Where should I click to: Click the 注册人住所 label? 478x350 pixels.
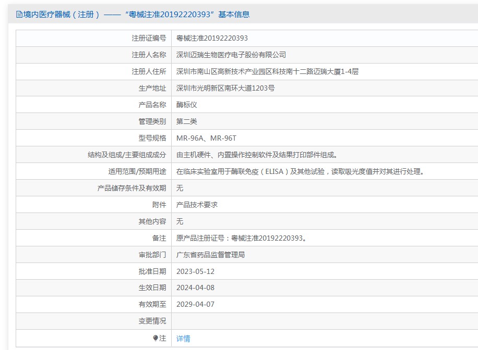[149, 71]
